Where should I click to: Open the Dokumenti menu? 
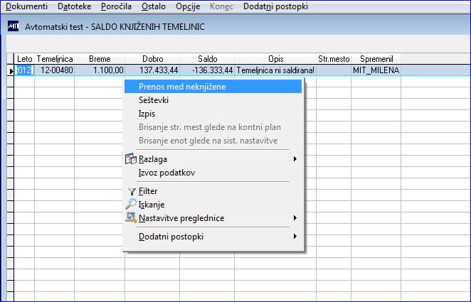[x=27, y=6]
